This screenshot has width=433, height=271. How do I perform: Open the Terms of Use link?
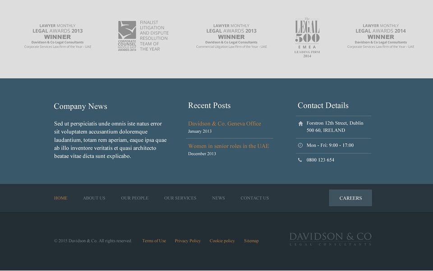(154, 241)
